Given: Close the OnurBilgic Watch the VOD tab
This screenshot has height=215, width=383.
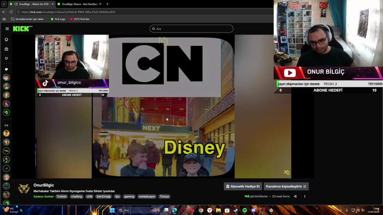Looking at the screenshot, I should [x=53, y=4].
